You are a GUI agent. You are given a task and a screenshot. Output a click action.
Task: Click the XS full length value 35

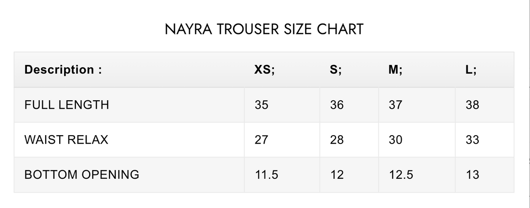(261, 105)
